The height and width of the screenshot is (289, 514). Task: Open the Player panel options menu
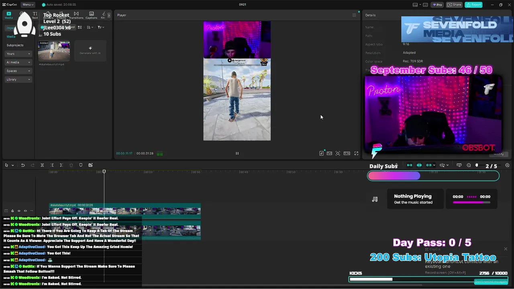(x=354, y=15)
